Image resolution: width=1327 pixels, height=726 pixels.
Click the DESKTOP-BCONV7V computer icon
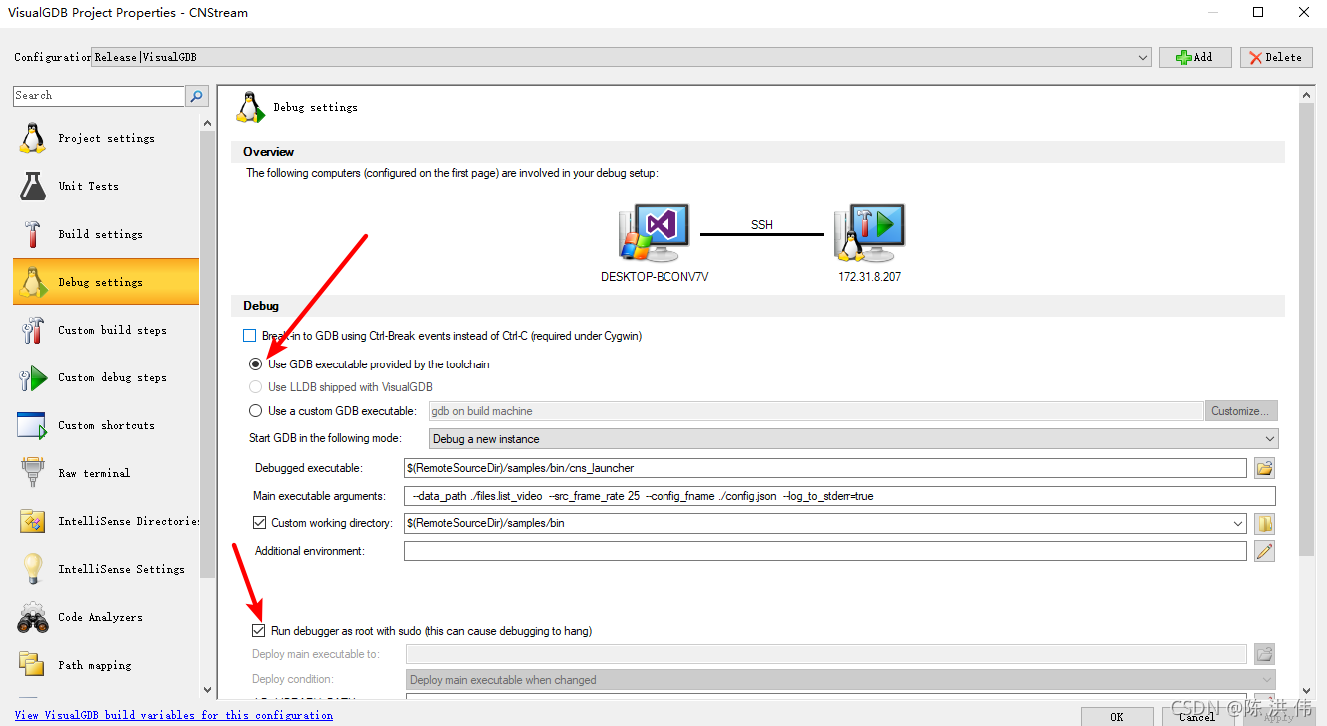(654, 233)
